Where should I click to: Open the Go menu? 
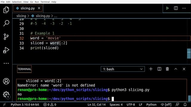click(32, 2)
